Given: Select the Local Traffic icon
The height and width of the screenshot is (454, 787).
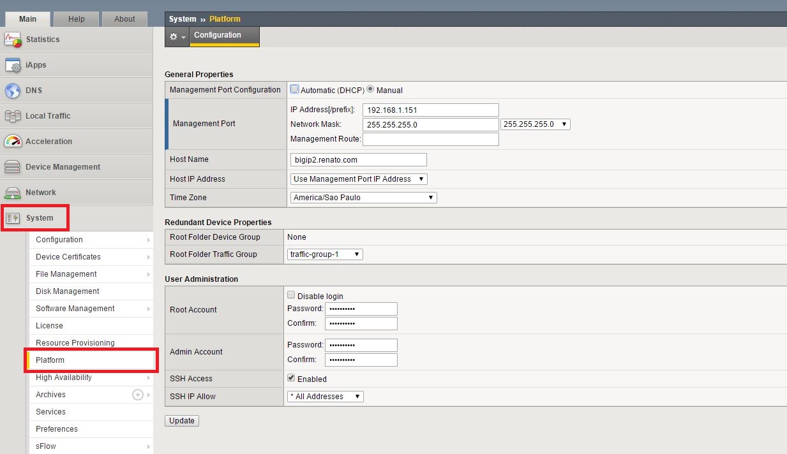Looking at the screenshot, I should [13, 116].
